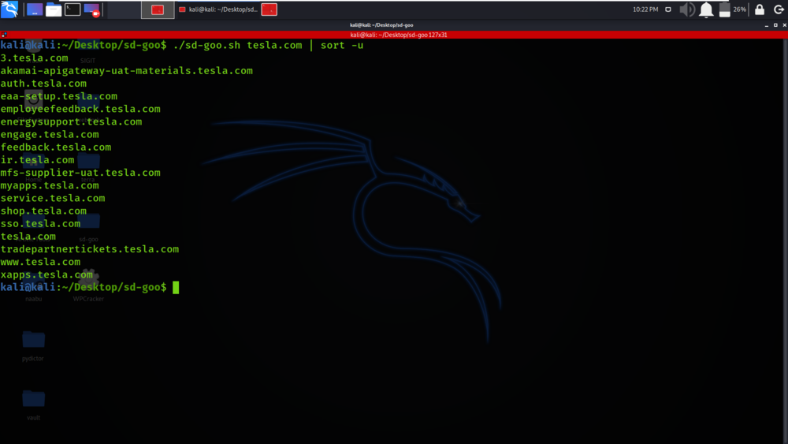Image resolution: width=788 pixels, height=444 pixels.
Task: Click the sso.tesla.com output line
Action: (x=40, y=224)
